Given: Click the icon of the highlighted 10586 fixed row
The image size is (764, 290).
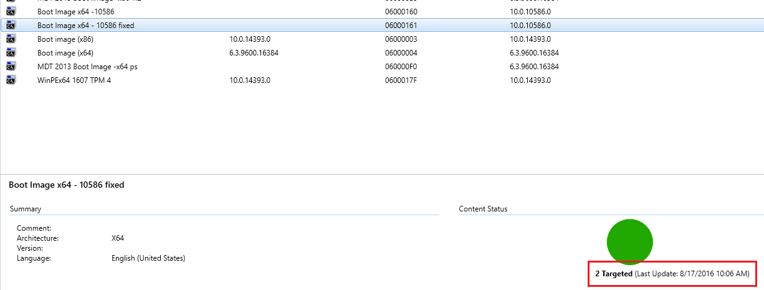Looking at the screenshot, I should pyautogui.click(x=11, y=26).
